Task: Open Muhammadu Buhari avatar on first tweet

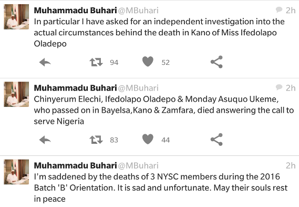Action: [16, 17]
